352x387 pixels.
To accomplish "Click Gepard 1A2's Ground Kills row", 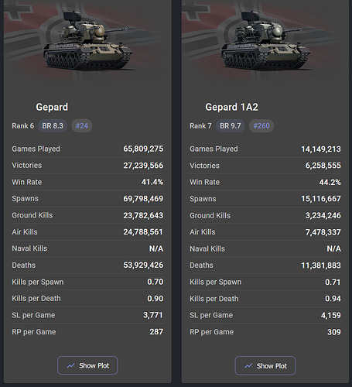I will pos(265,215).
